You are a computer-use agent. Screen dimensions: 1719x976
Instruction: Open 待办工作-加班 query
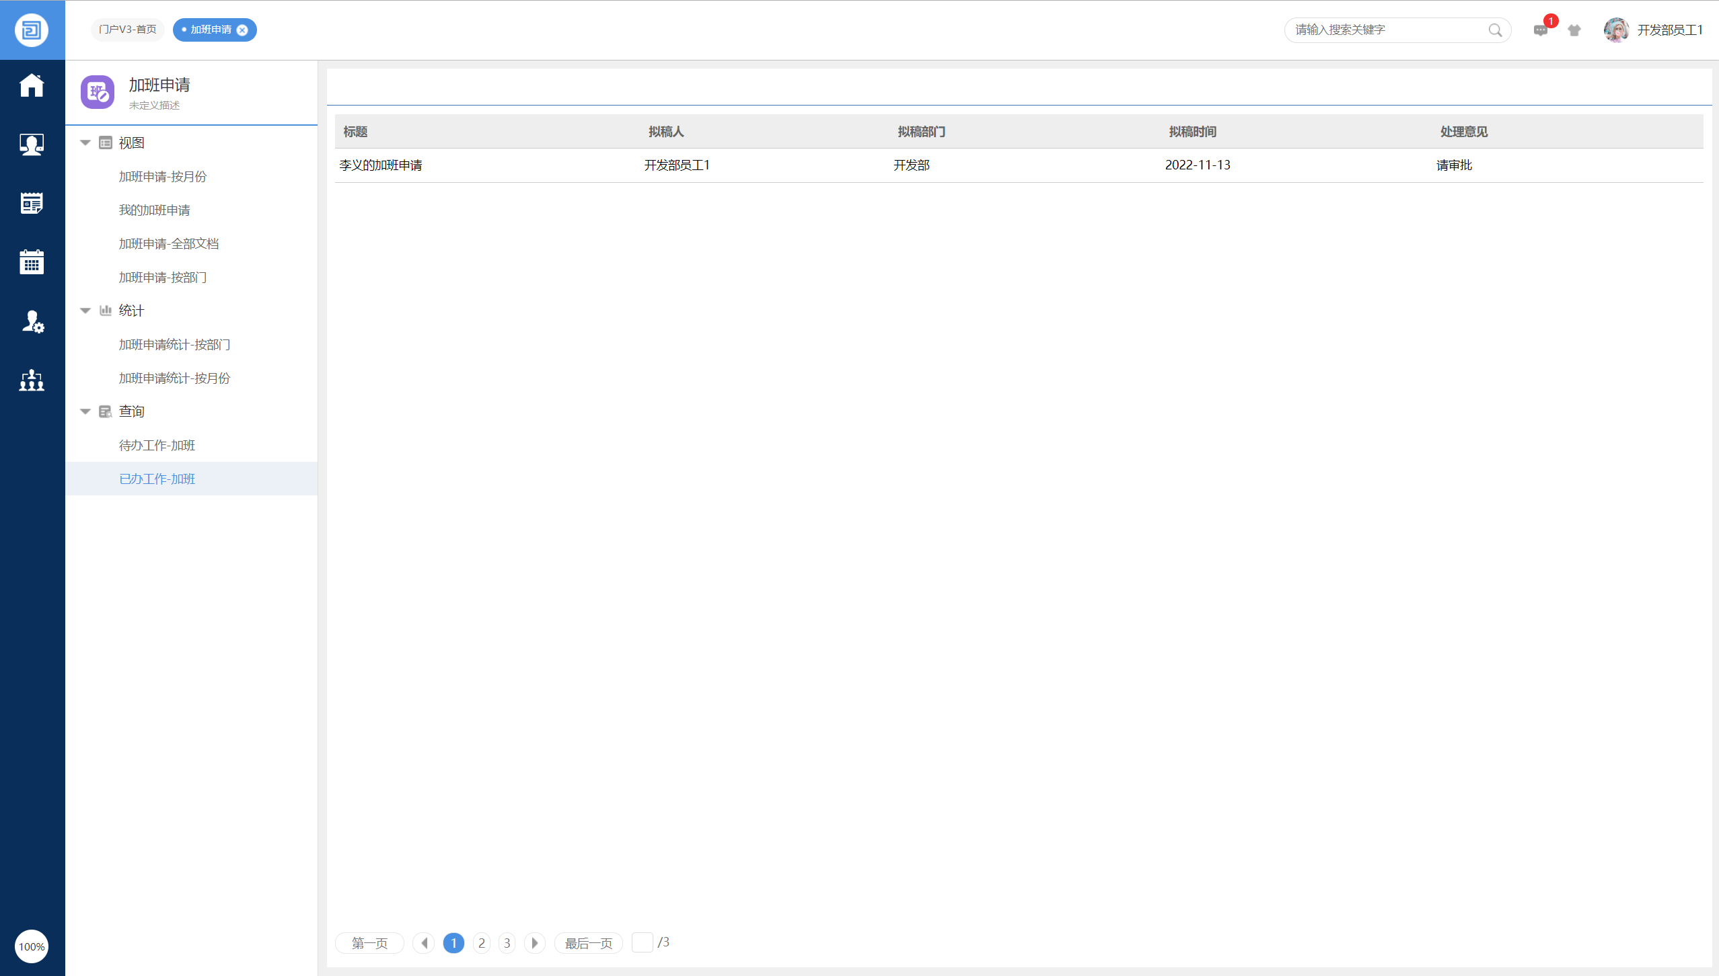pyautogui.click(x=157, y=445)
